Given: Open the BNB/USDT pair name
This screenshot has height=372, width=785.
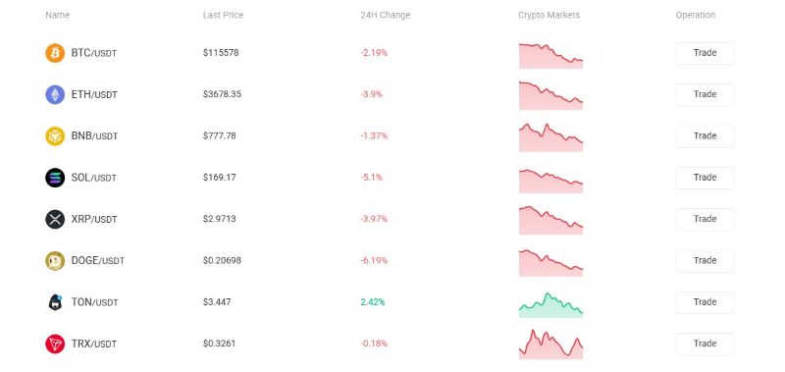Looking at the screenshot, I should pyautogui.click(x=94, y=135).
